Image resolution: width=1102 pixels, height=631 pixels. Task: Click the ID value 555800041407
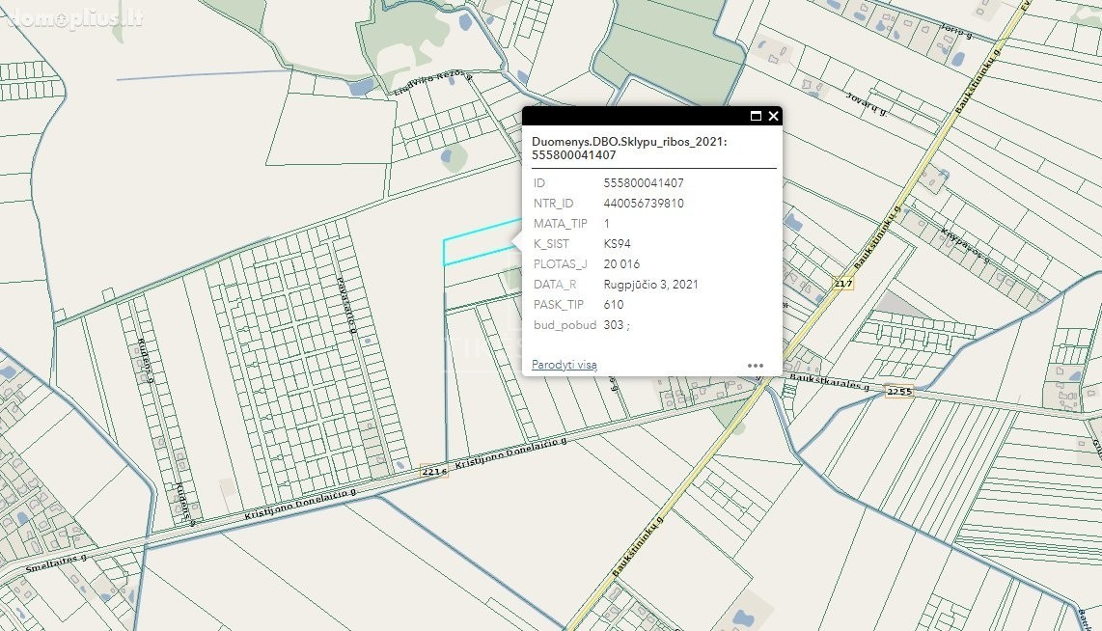(x=643, y=182)
